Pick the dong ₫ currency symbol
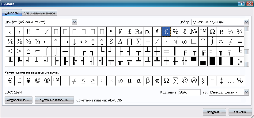Screen dimensions: 254x118 tap(157, 32)
